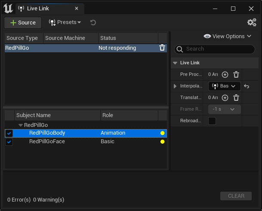Open the Live Link settings gears icon
Viewport: 262px width, 211px height.
coord(252,22)
